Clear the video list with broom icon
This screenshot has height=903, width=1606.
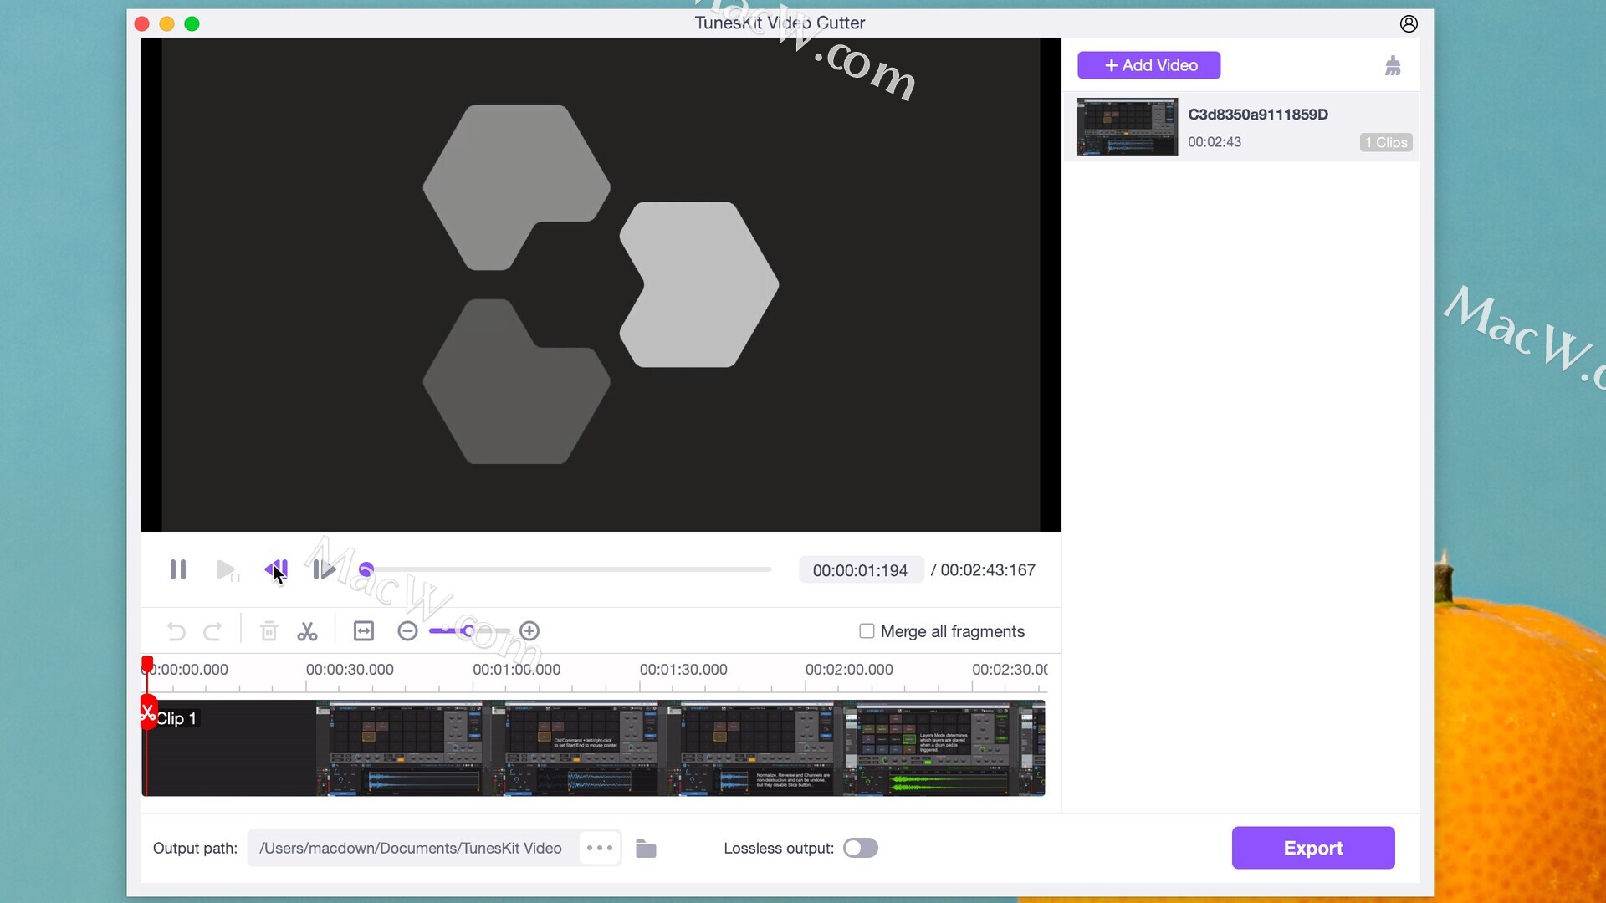click(x=1393, y=65)
